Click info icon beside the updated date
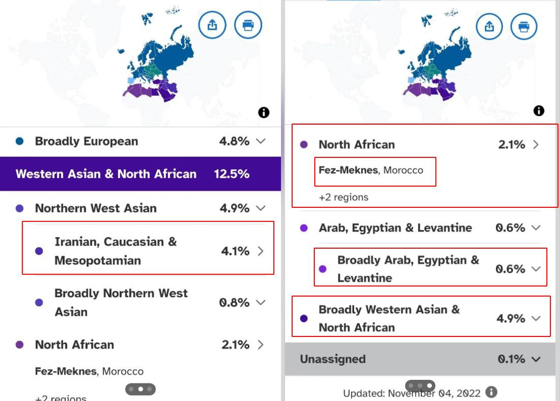This screenshot has height=401, width=559. pos(491,392)
